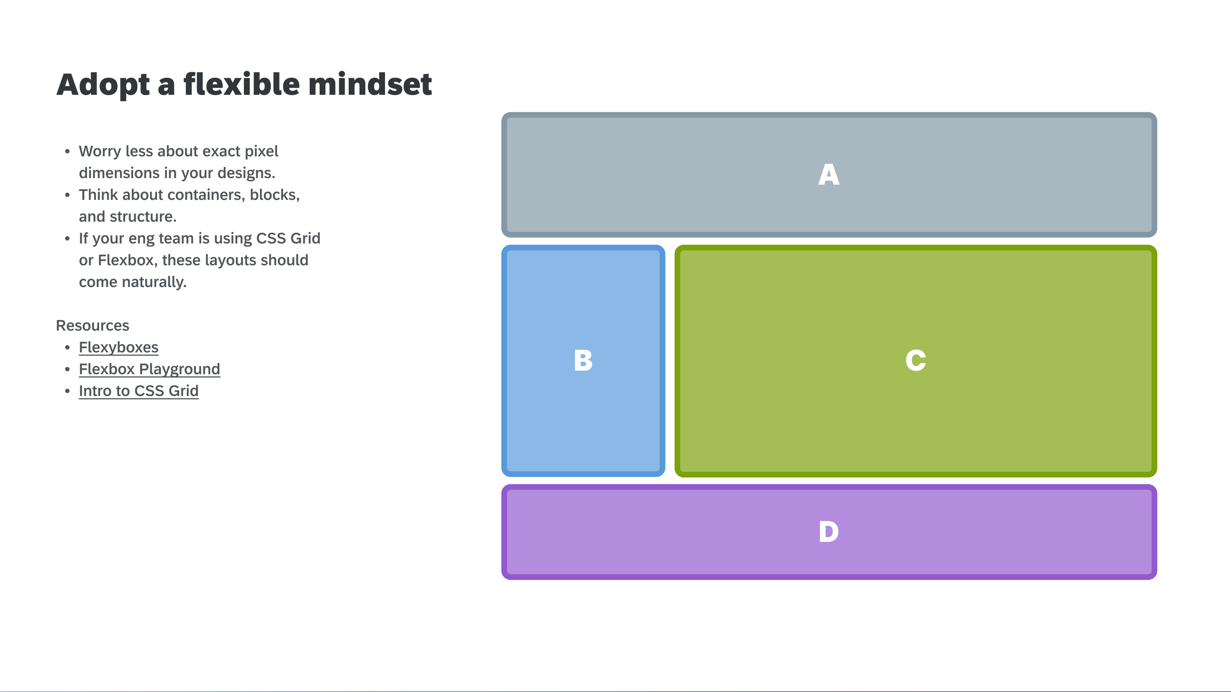The width and height of the screenshot is (1231, 692).
Task: Click the Adopt a flexible mindset heading
Action: coord(244,84)
